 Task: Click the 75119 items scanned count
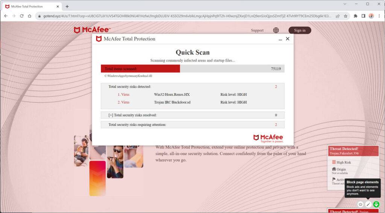(276, 69)
